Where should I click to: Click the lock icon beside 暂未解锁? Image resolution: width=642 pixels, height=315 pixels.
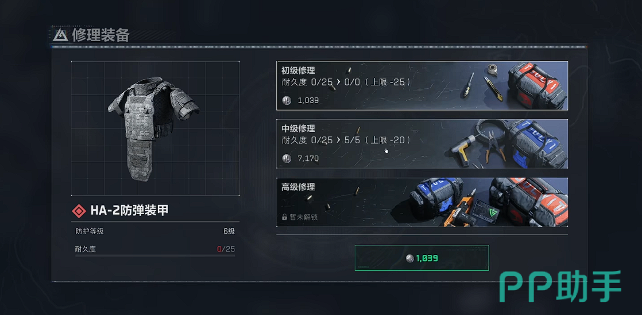[x=285, y=217]
